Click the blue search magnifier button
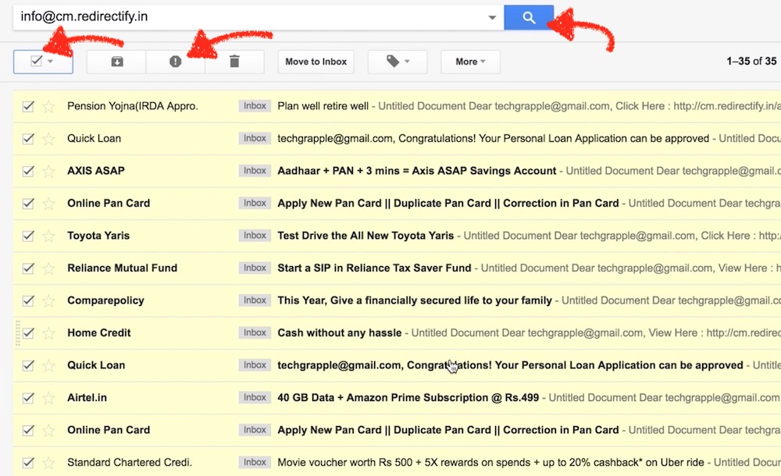 tap(529, 17)
